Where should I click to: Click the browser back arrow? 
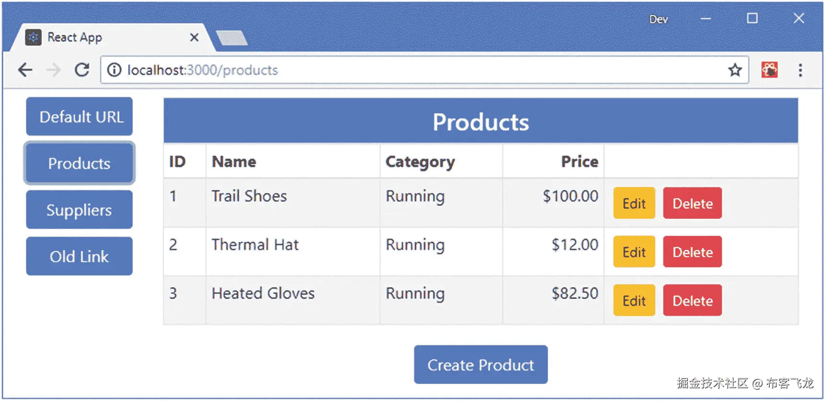tap(25, 70)
